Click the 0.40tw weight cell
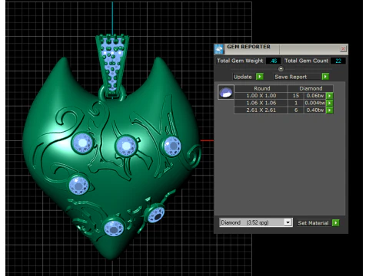The image size is (369, 276). click(315, 110)
